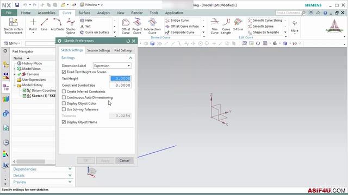Start the Project Curve command
Image resolution: width=348 pixels, height=195 pixels.
click(x=137, y=27)
